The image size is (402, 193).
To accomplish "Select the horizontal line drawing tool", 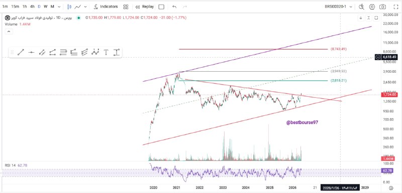I will (x=31, y=53).
